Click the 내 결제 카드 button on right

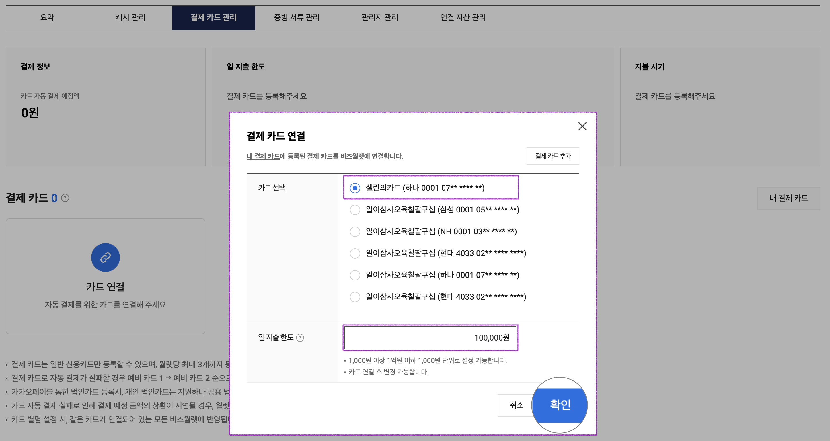coord(788,198)
